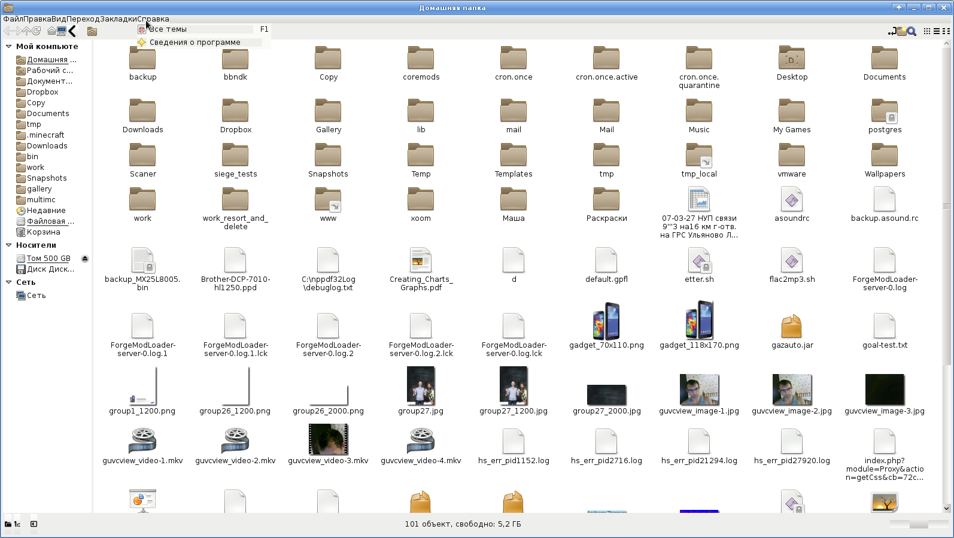
Task: Collapse the Сеть sidebar section
Action: tap(8, 282)
